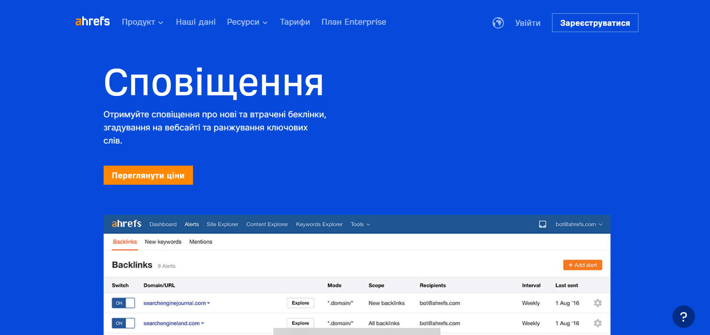The height and width of the screenshot is (335, 710).
Task: Open the Наші дані page
Action: 196,22
